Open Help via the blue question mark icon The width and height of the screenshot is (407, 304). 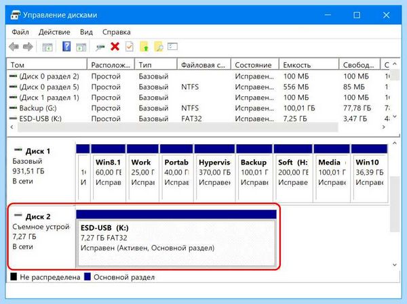66,47
